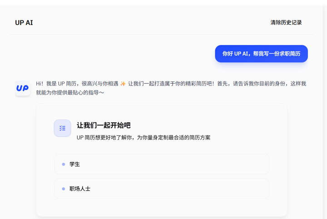Clear chat history via 清除历史记录
Screen dimensions: 327x219
286,23
